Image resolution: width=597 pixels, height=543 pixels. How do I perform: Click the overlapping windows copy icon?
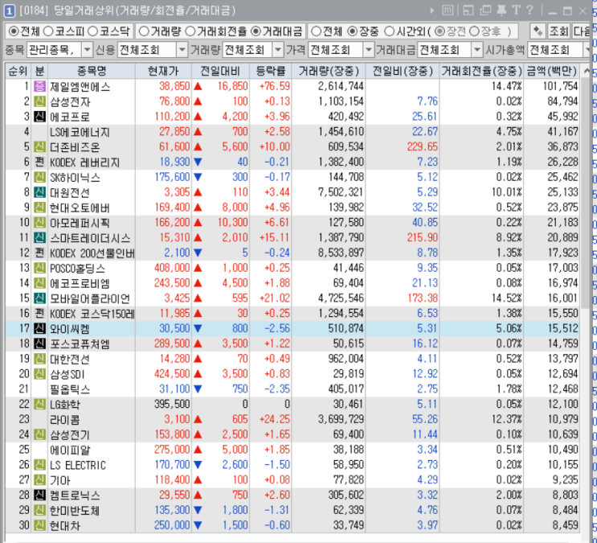coord(485,10)
